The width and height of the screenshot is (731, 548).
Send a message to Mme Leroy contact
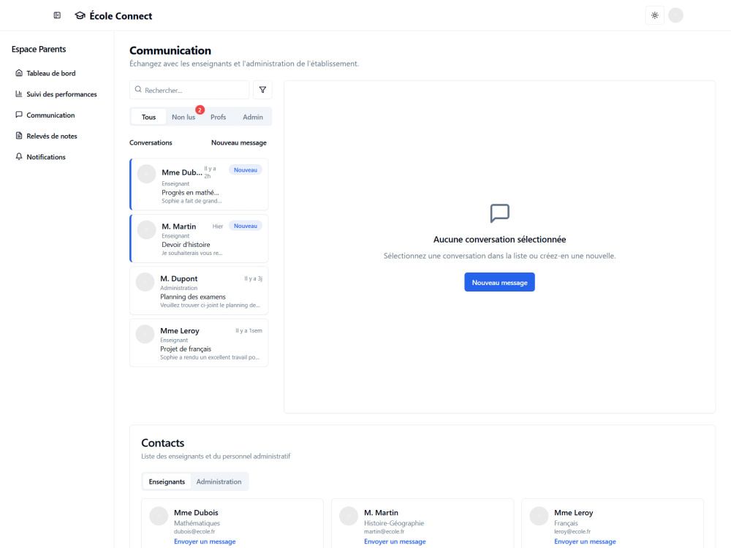pyautogui.click(x=585, y=541)
